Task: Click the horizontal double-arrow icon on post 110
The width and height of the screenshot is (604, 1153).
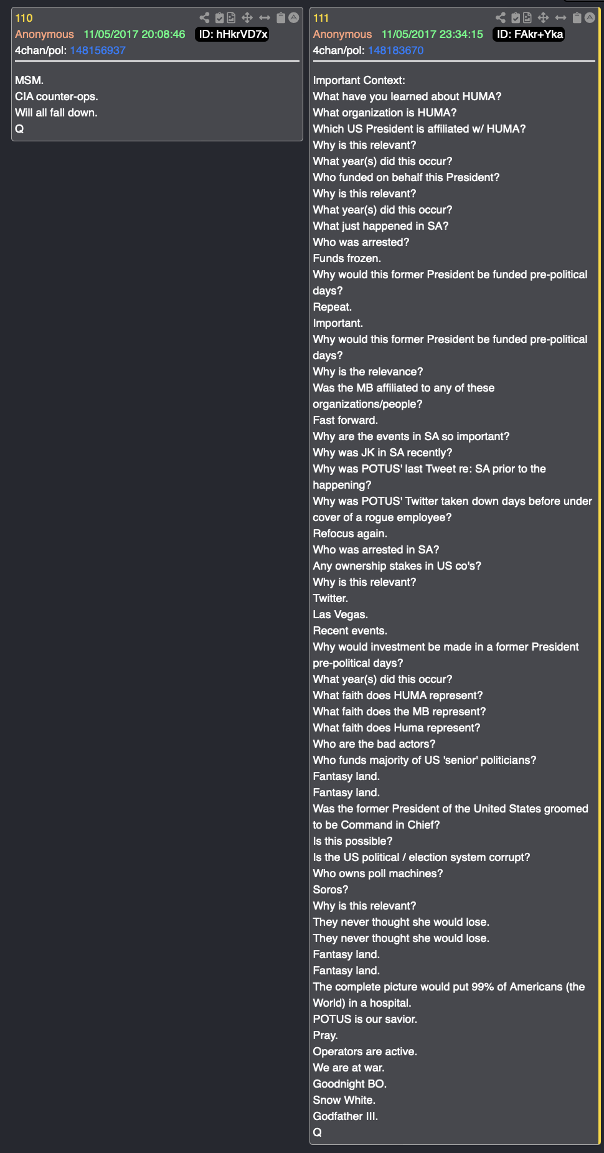Action: (x=265, y=17)
